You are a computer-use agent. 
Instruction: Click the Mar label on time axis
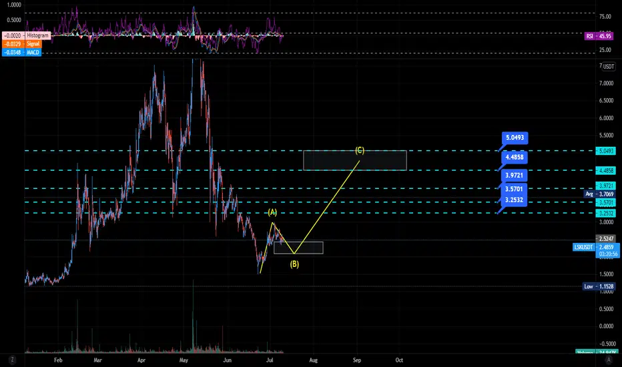(97, 360)
